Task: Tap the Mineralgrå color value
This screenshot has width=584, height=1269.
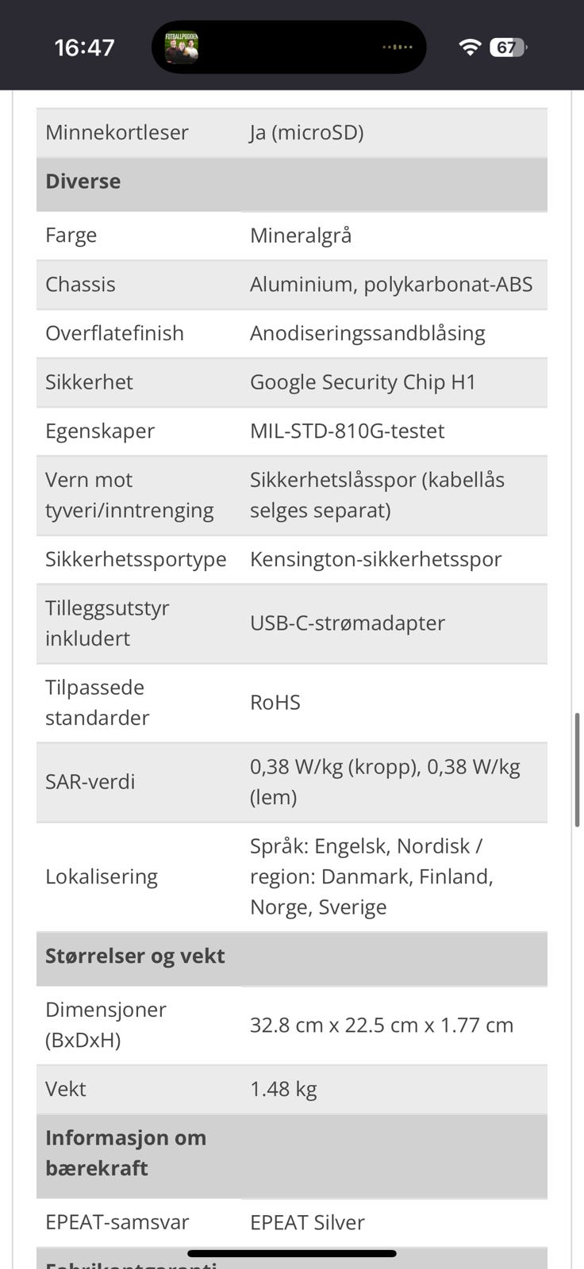Action: pos(301,236)
